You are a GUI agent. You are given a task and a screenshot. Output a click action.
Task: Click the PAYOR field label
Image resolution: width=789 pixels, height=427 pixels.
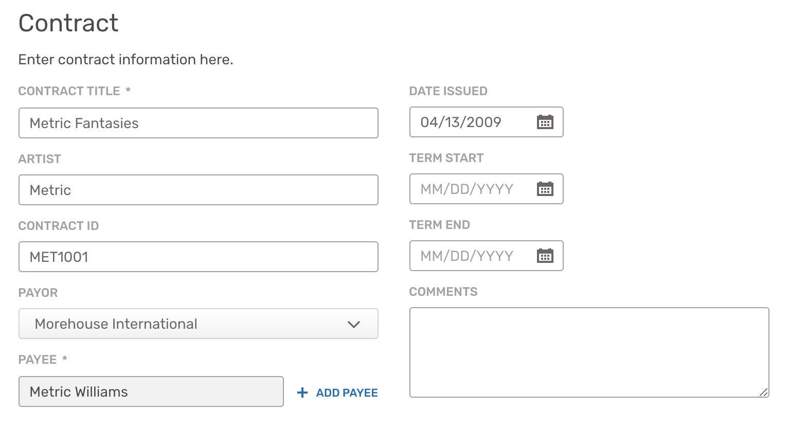pos(38,293)
